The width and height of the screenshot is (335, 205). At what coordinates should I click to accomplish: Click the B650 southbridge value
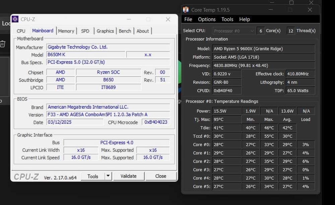coord(108,80)
